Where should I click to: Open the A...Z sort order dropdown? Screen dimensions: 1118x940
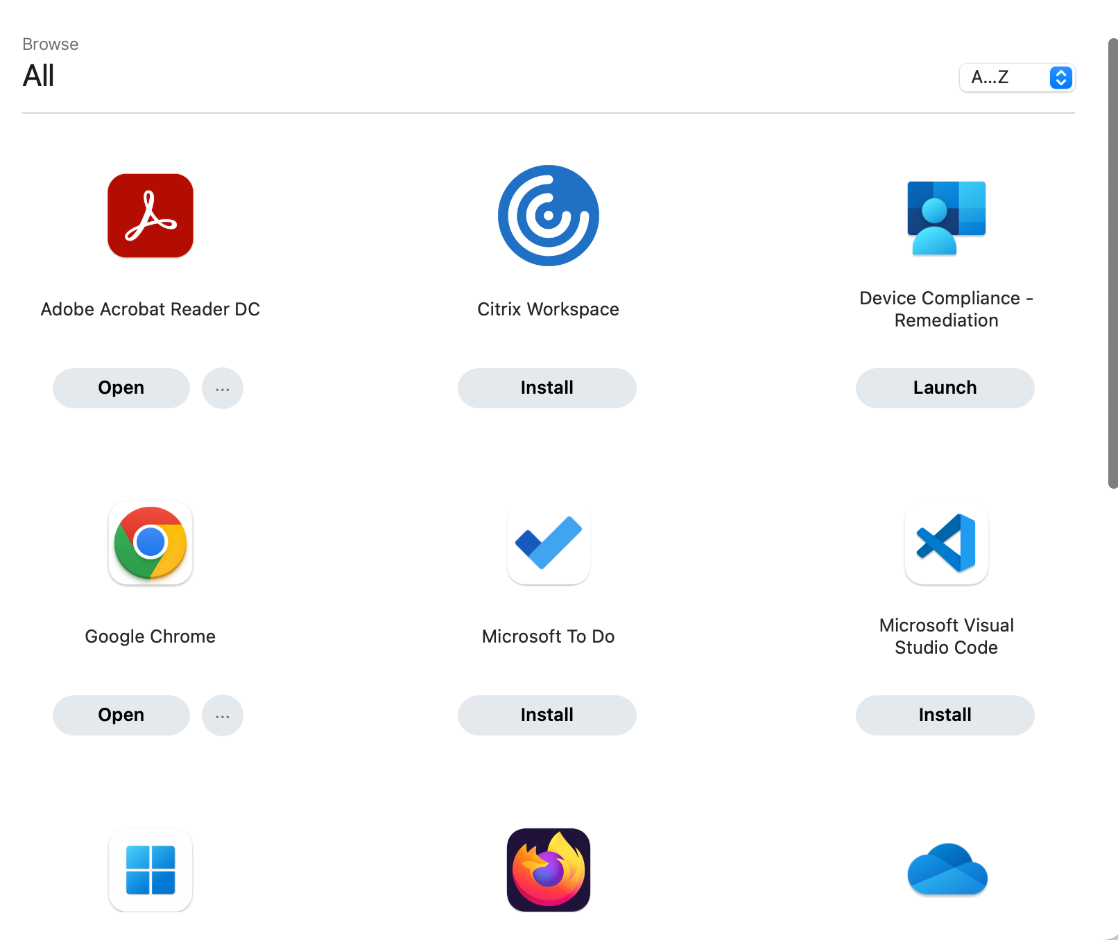1017,78
